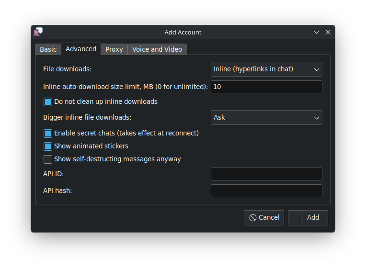Click the chevron icon in the title bar

tap(316, 32)
